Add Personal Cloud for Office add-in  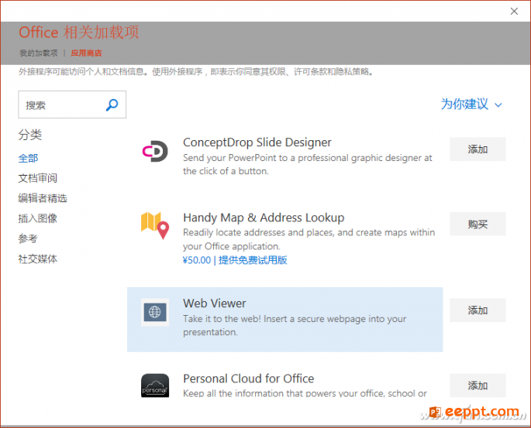tap(478, 385)
